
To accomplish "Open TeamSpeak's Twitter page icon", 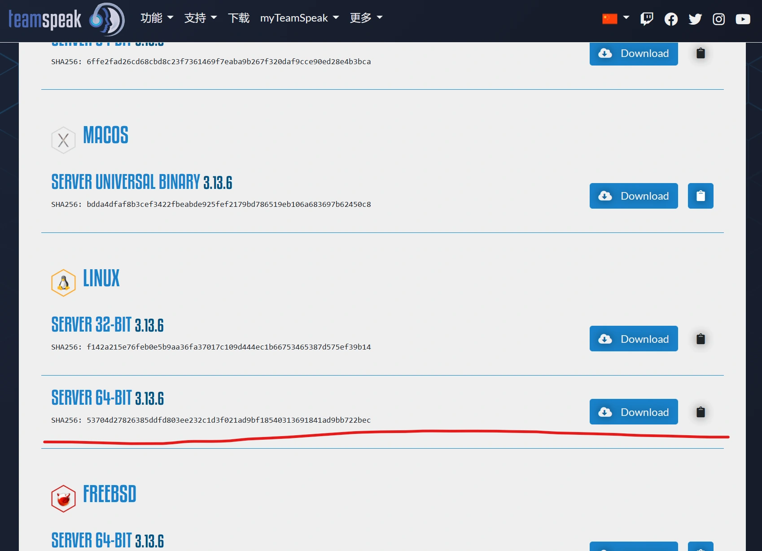I will 695,19.
